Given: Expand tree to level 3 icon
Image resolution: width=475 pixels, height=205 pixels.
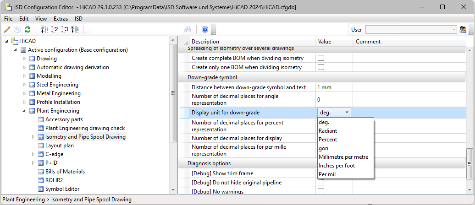Looking at the screenshot, I should point(65,29).
